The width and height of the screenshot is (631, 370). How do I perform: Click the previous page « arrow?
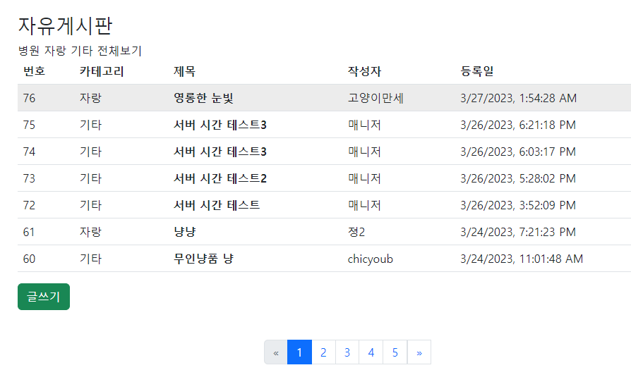(276, 352)
